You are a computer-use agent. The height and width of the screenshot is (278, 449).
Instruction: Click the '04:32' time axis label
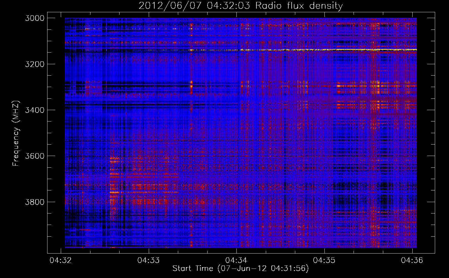coord(61,260)
